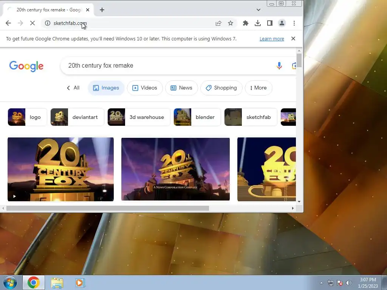
Task: Show hidden tray icons arrow
Action: pyautogui.click(x=321, y=283)
